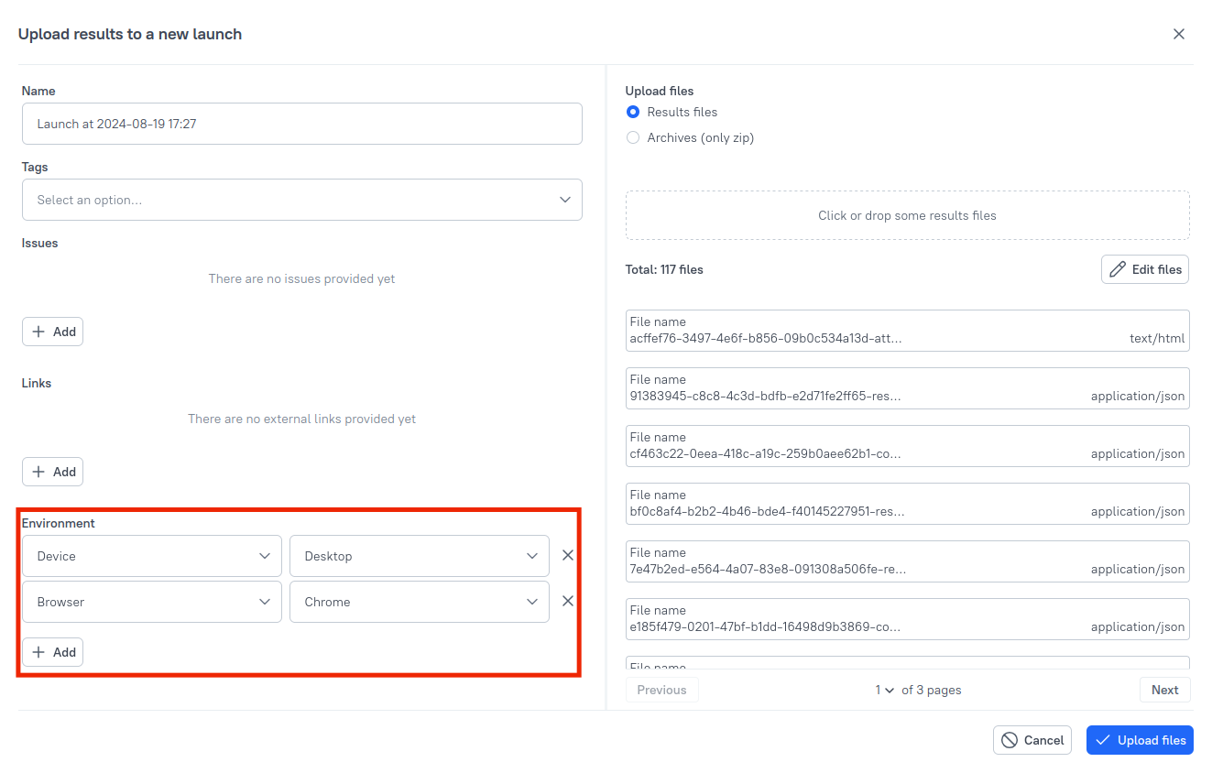Click the checkmark icon on Upload files

[1102, 739]
